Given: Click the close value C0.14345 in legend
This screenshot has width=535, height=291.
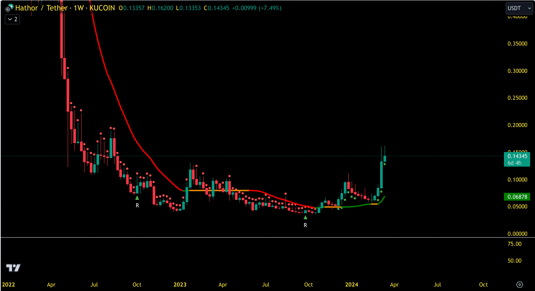Looking at the screenshot, I should click(x=217, y=8).
